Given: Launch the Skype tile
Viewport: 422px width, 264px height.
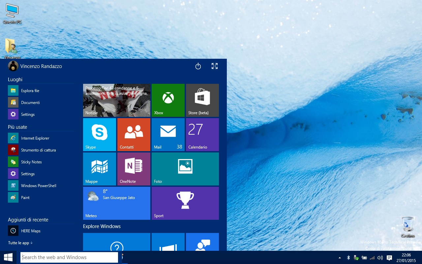Looking at the screenshot, I should [x=100, y=135].
